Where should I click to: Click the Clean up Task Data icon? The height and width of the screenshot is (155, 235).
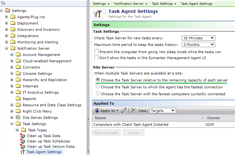[23, 136]
